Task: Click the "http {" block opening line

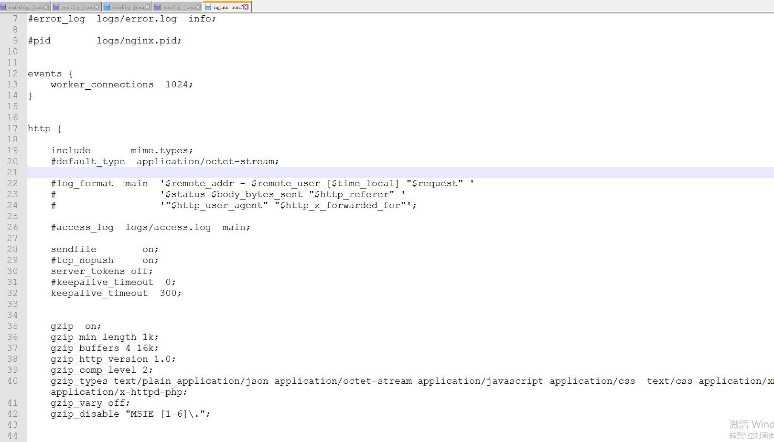Action: click(x=44, y=128)
